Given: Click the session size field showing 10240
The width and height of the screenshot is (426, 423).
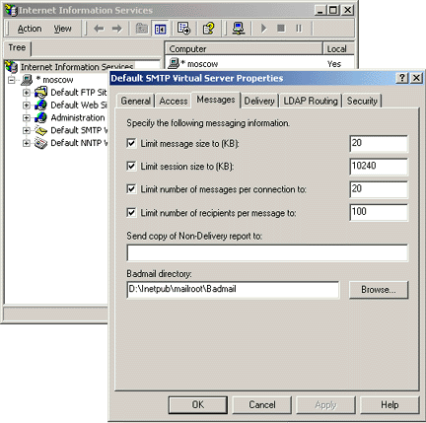Looking at the screenshot, I should point(379,167).
